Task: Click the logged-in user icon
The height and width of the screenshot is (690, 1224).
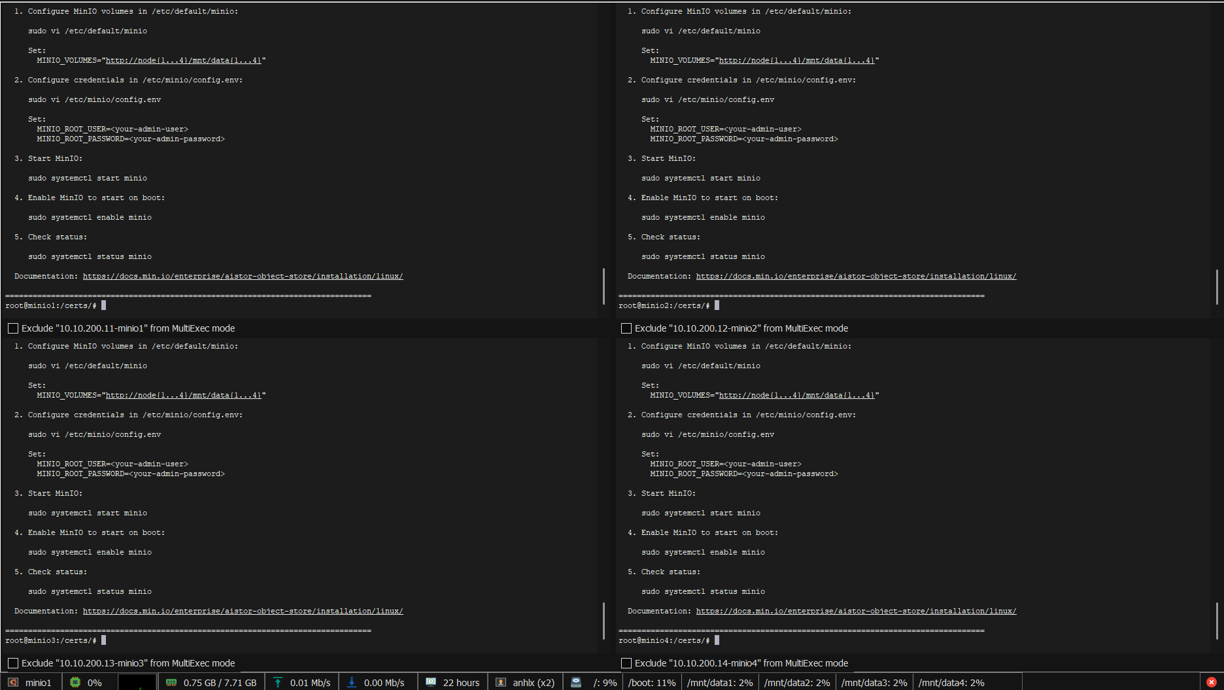Action: pyautogui.click(x=501, y=682)
